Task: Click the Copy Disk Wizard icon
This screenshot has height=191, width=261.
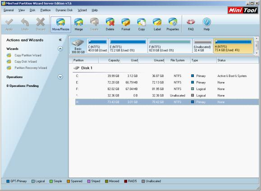Action: [x=9, y=62]
